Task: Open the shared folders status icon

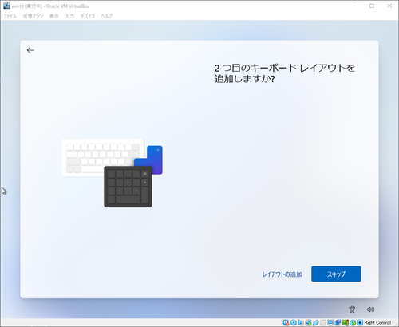Action: coord(323,323)
